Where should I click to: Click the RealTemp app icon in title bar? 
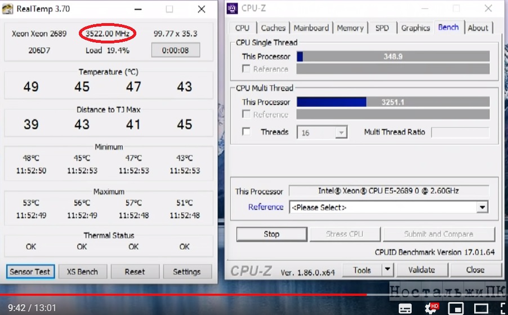(x=7, y=9)
